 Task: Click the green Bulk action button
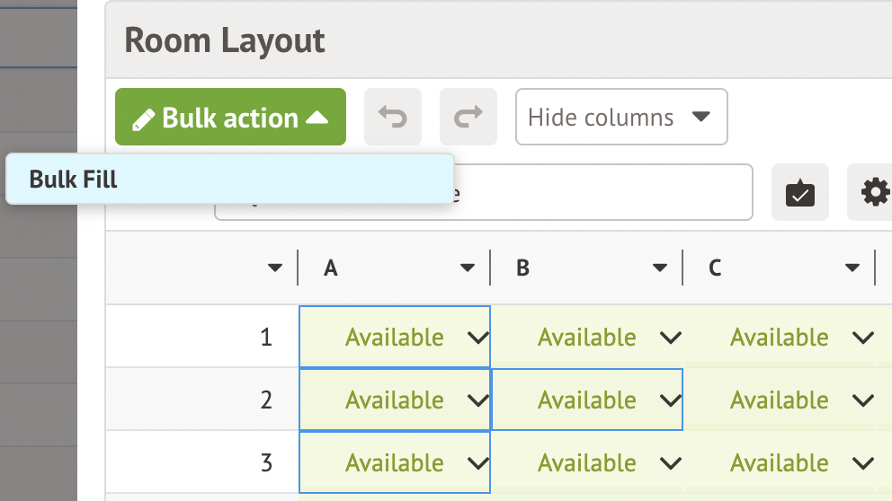tap(230, 117)
